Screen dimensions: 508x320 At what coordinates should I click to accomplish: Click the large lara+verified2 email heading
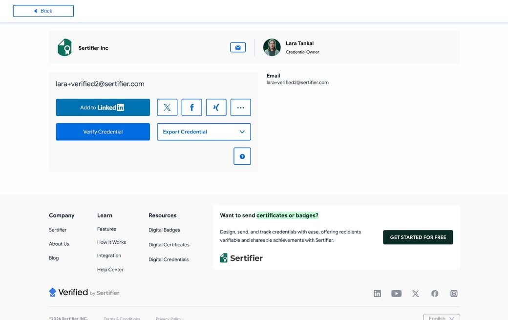click(x=100, y=84)
